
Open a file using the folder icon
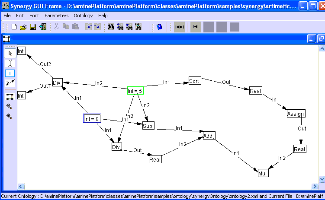point(23,27)
